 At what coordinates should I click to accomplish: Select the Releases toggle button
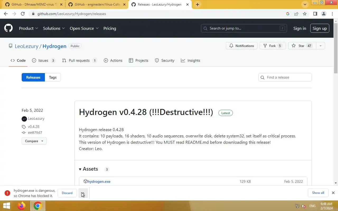point(33,77)
